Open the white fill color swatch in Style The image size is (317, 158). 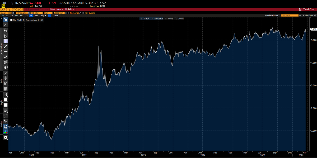6,100
